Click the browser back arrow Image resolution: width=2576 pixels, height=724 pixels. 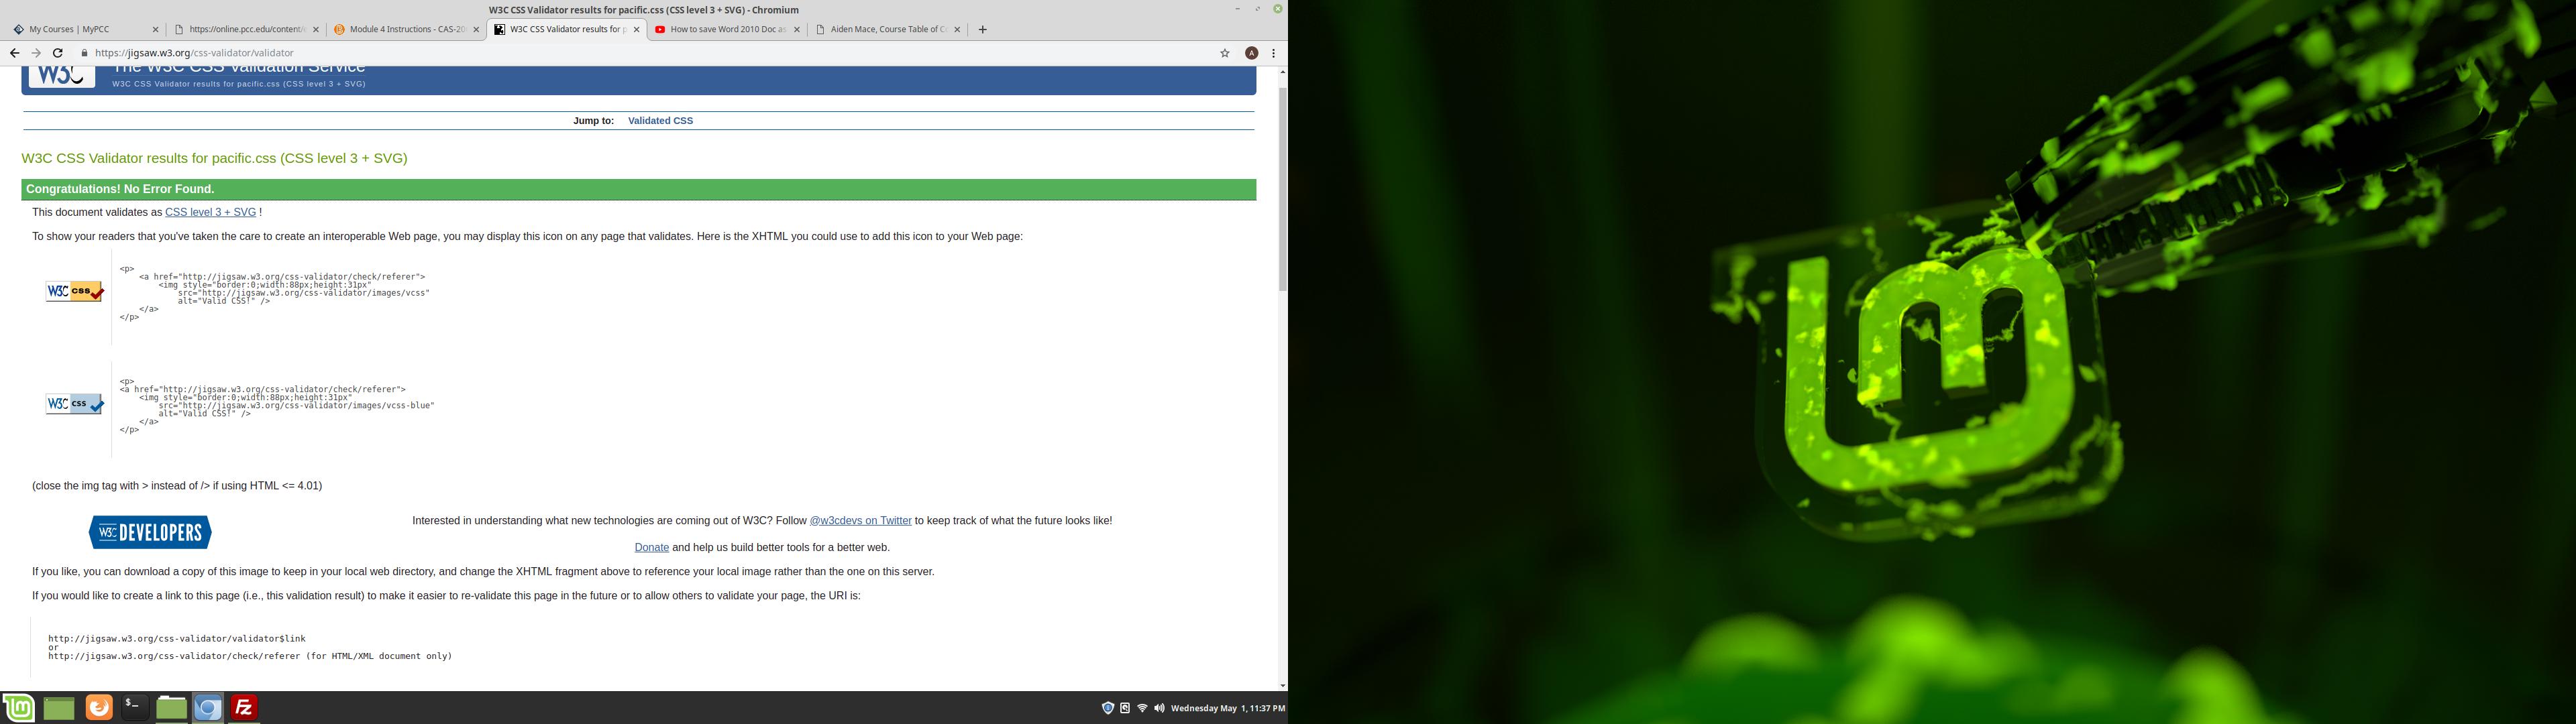(14, 53)
